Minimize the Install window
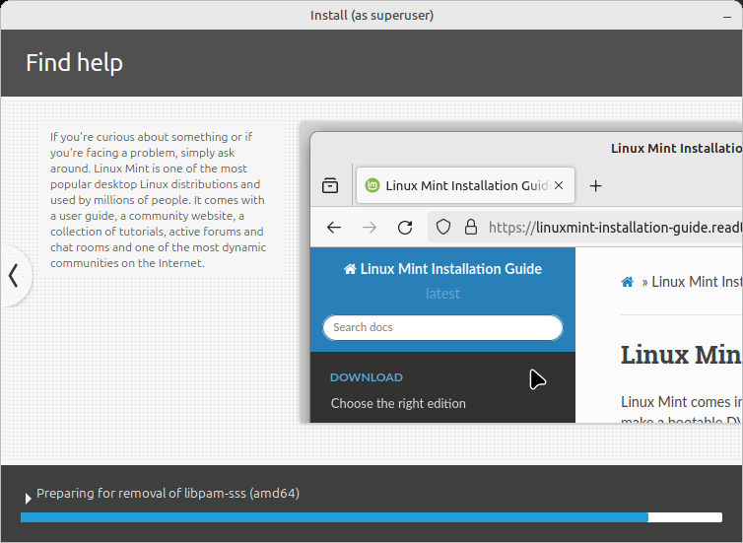 727,16
